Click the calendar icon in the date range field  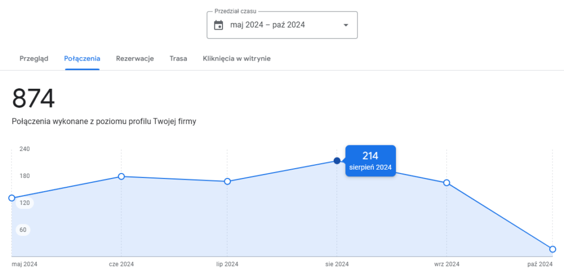[x=219, y=25]
